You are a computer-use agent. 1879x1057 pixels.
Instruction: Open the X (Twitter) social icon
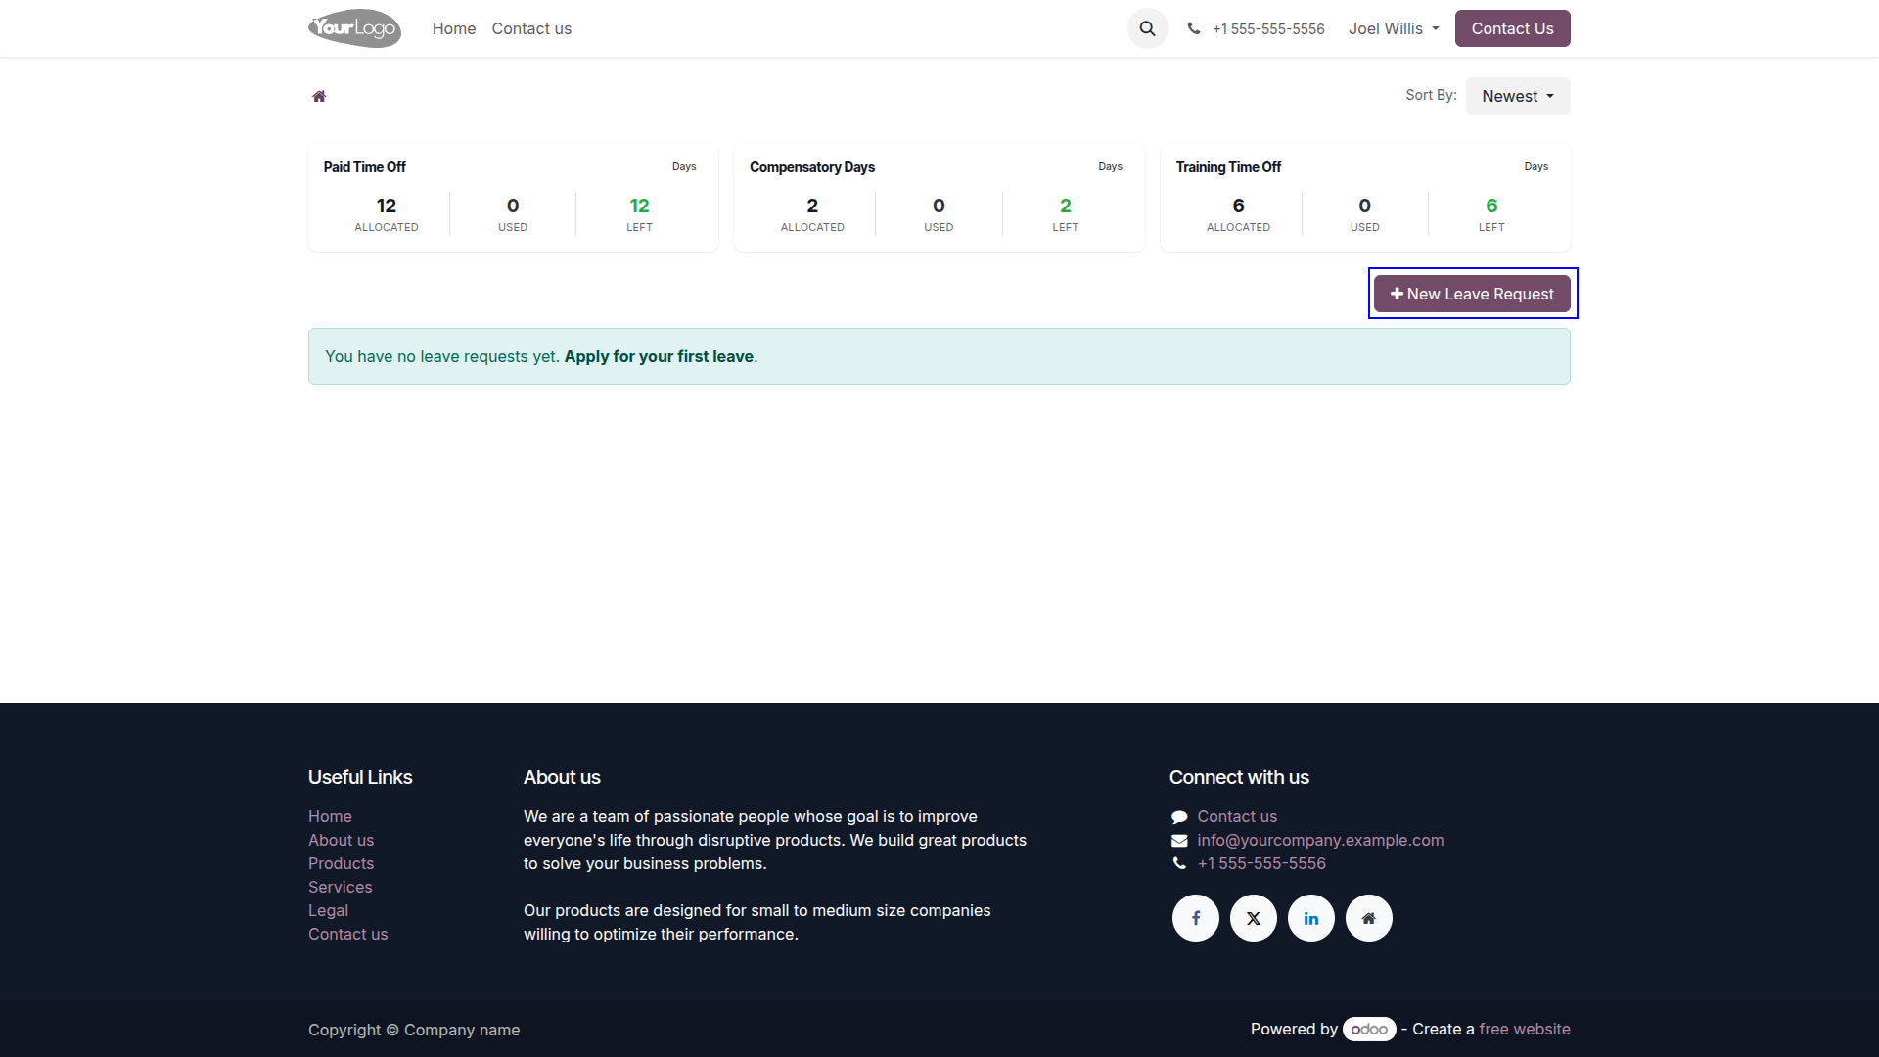tap(1254, 918)
